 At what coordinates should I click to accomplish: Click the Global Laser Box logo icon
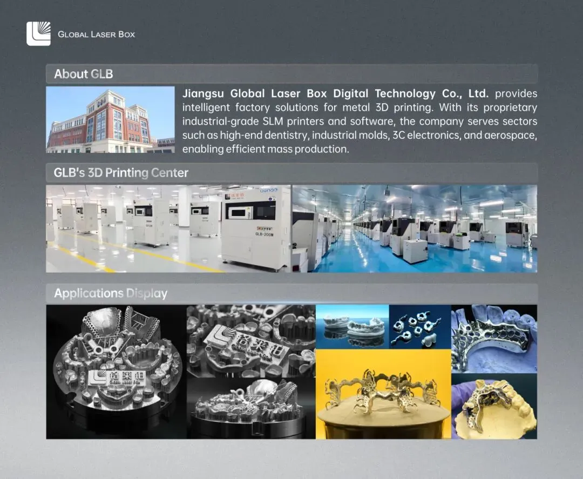point(39,34)
